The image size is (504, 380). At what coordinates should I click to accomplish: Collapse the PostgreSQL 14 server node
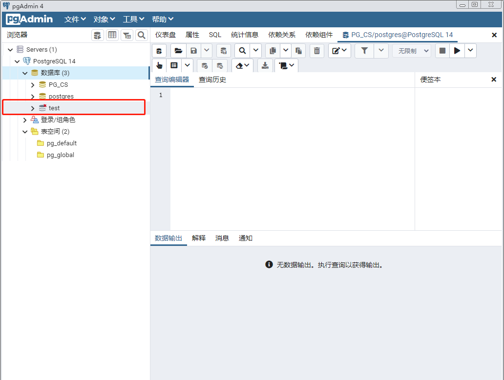pos(18,61)
